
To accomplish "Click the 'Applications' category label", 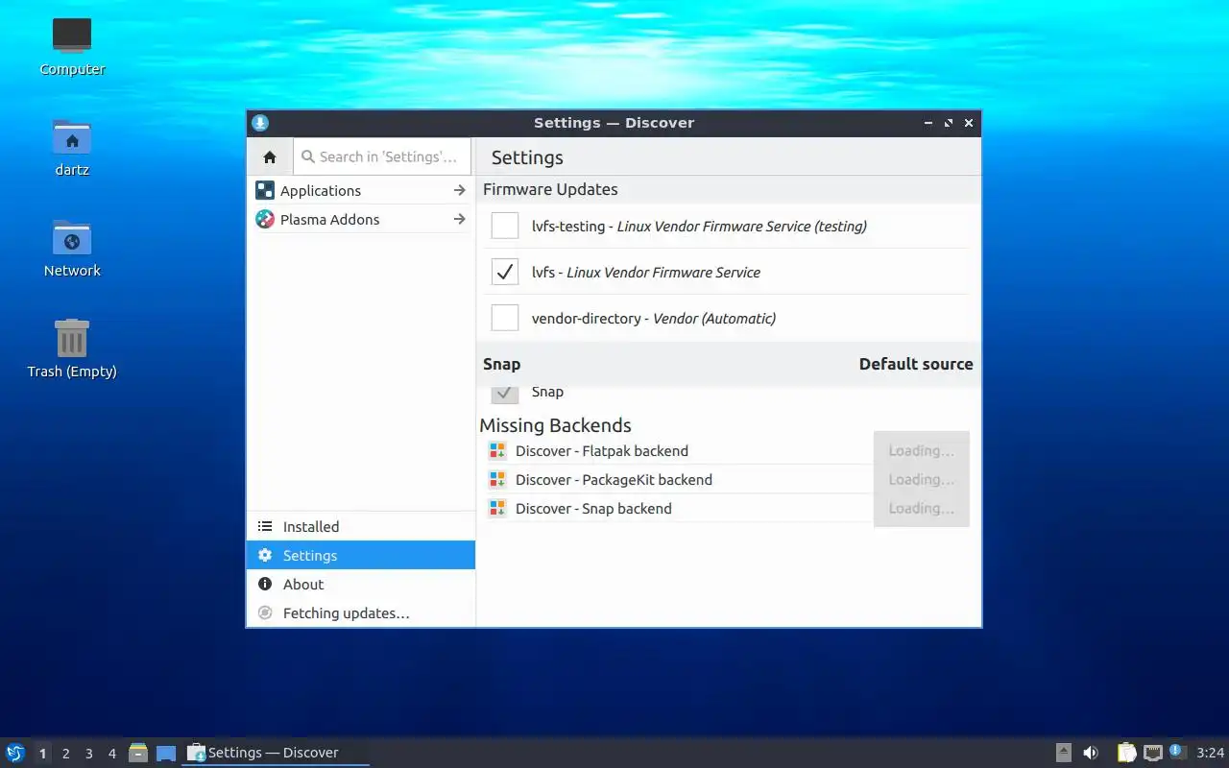I will tap(321, 190).
